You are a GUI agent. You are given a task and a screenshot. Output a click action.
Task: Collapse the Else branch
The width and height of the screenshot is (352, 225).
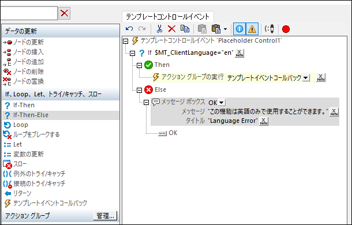[140, 90]
